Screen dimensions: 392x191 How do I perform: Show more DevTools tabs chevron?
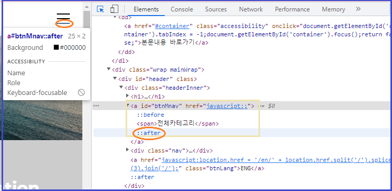tap(358, 9)
